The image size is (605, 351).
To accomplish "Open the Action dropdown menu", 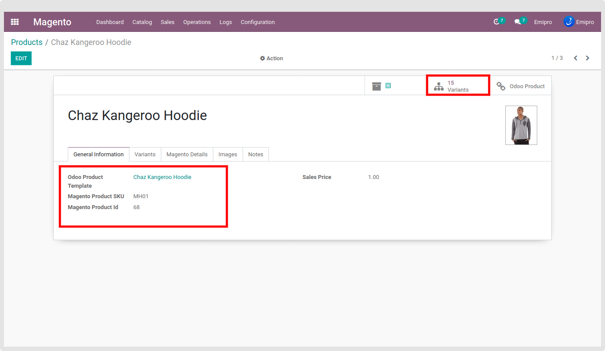I will pos(271,58).
